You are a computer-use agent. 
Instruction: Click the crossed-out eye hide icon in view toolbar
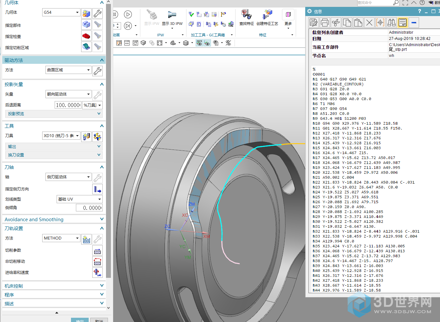[x=228, y=43]
